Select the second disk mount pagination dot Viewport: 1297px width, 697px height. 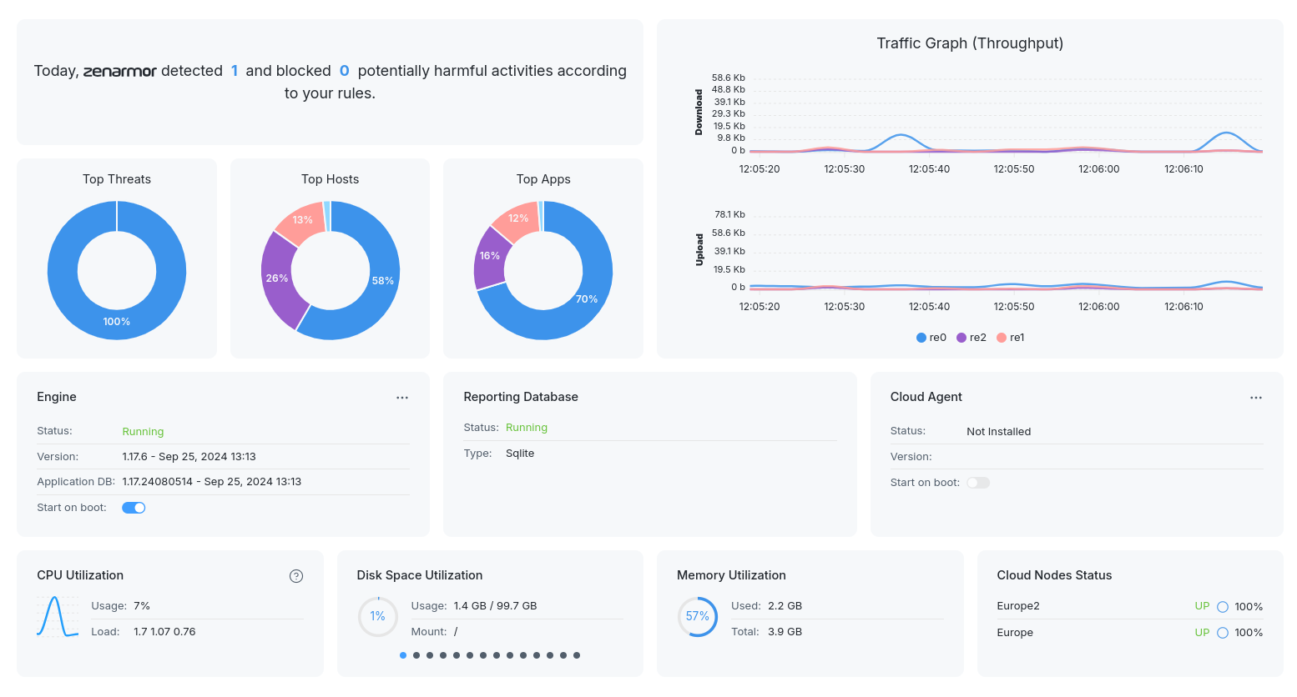point(416,655)
